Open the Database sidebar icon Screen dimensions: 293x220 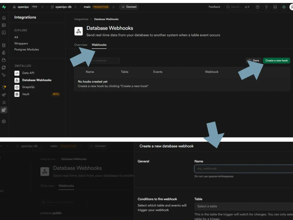pyautogui.click(x=4, y=45)
